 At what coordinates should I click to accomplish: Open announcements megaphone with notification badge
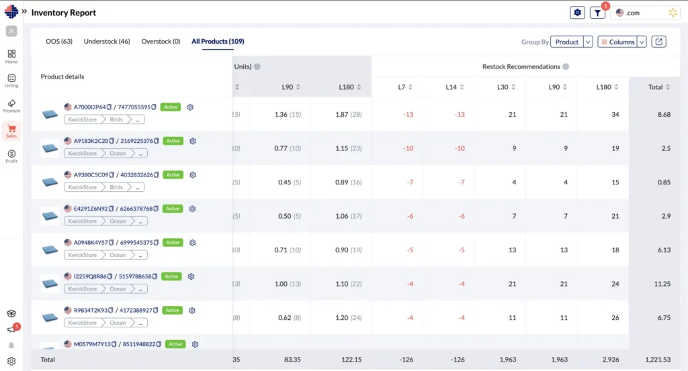point(12,329)
